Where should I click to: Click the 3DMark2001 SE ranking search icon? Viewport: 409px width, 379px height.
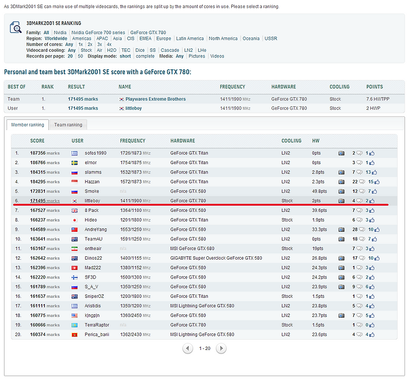(x=16, y=27)
